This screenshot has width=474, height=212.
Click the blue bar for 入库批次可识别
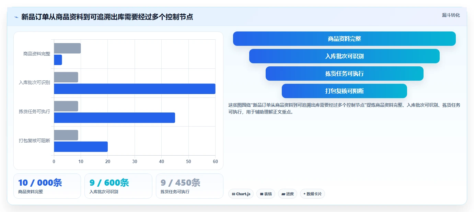click(135, 89)
